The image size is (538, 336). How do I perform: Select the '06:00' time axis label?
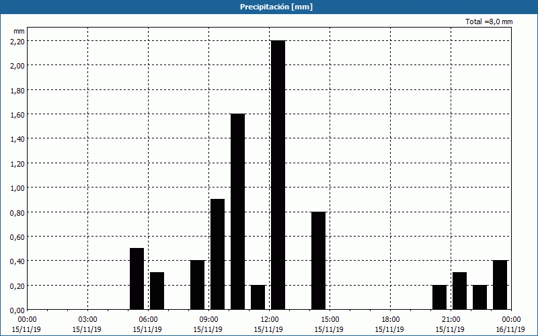[148, 320]
